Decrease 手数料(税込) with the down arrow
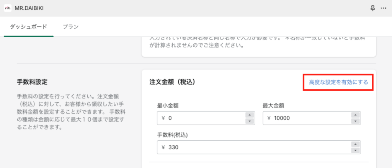The width and height of the screenshot is (392, 168). click(x=355, y=150)
